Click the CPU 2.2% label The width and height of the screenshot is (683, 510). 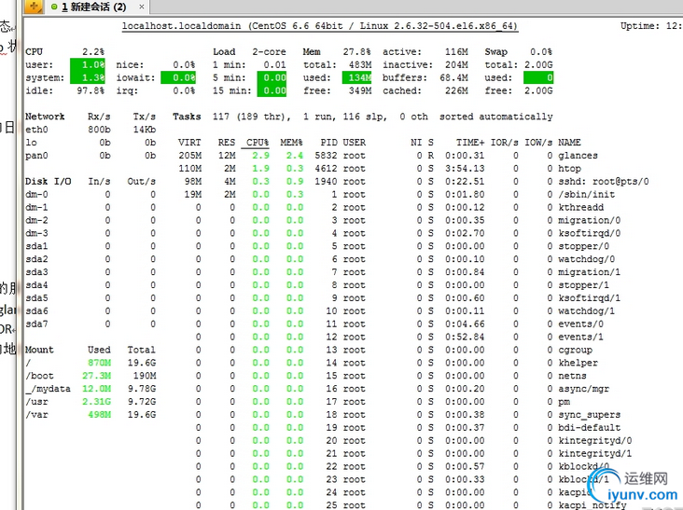click(x=65, y=52)
